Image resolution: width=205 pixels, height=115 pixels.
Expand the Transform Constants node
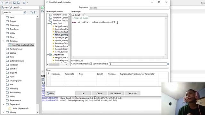pyautogui.click(x=48, y=18)
